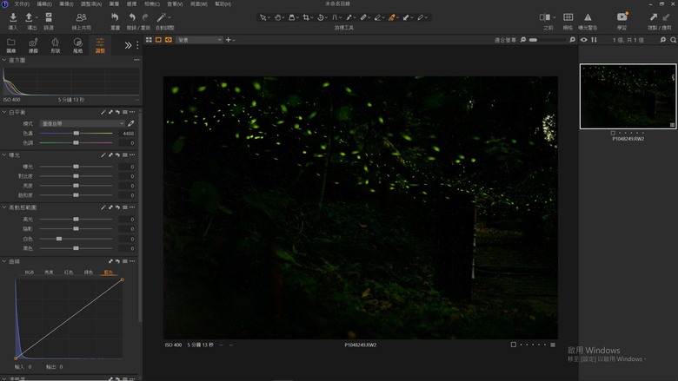Collapse the High Dynamic Range panel

[4, 207]
